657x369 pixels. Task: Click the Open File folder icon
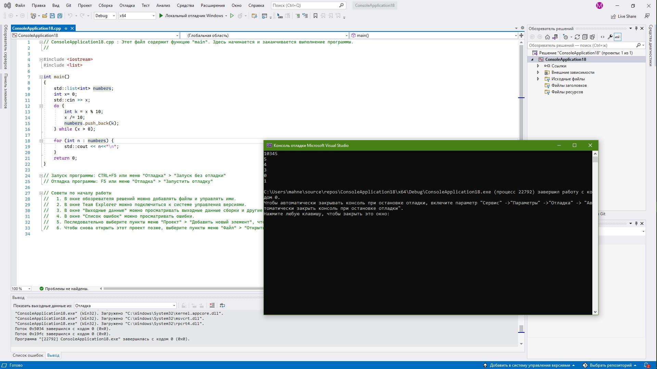[45, 16]
